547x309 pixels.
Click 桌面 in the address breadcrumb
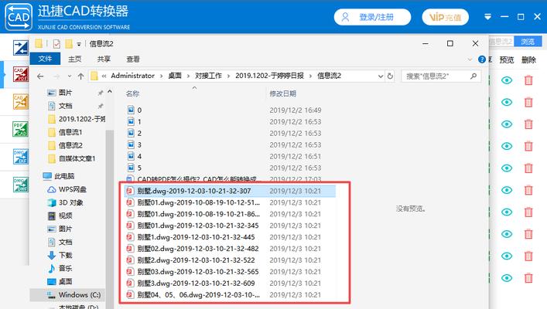tap(175, 76)
